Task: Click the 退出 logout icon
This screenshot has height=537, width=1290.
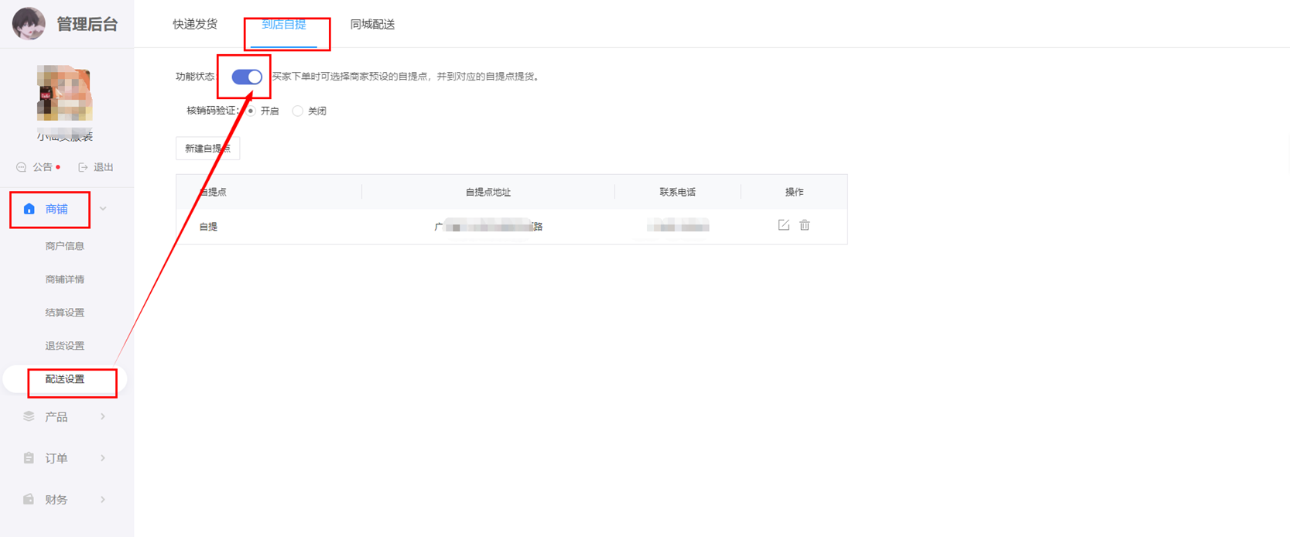Action: 83,167
